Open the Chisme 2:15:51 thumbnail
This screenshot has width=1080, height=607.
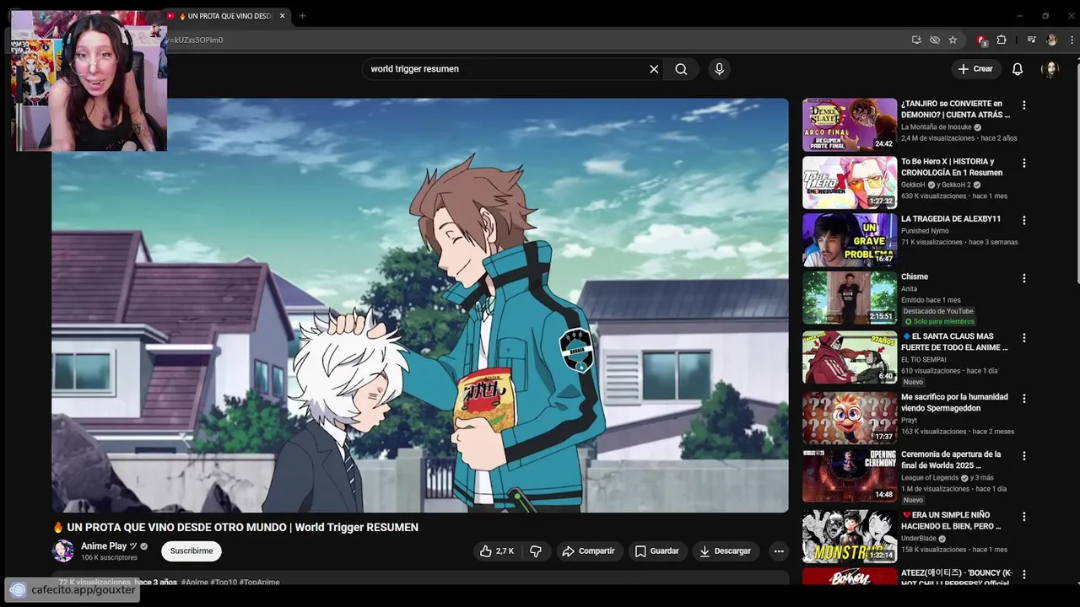tap(850, 298)
